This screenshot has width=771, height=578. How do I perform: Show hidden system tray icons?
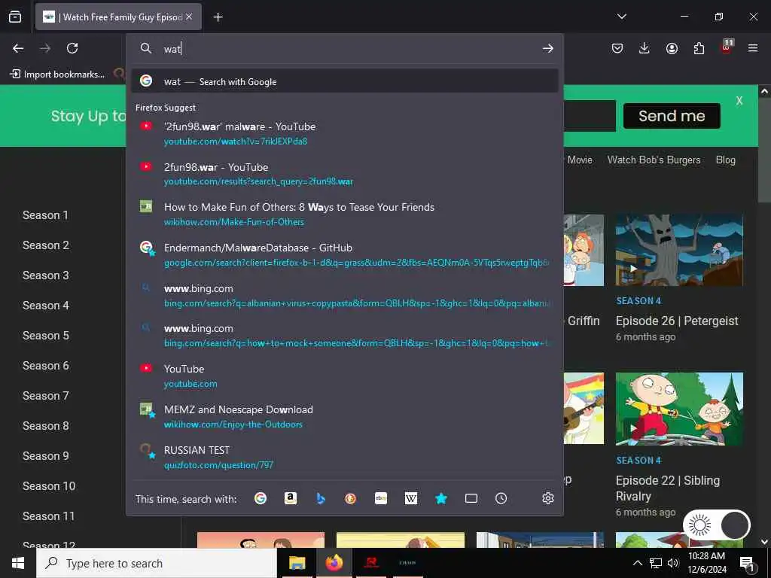pyautogui.click(x=637, y=563)
